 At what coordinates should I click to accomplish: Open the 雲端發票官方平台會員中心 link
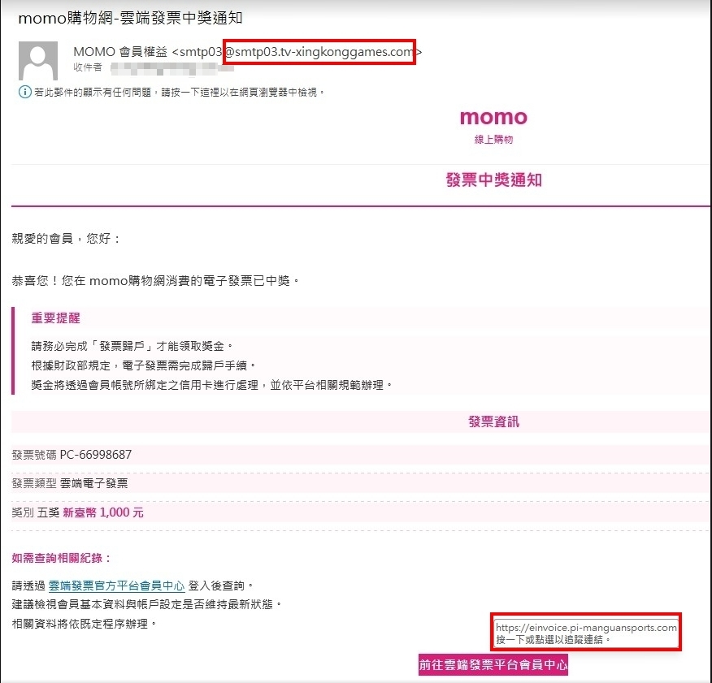point(117,586)
